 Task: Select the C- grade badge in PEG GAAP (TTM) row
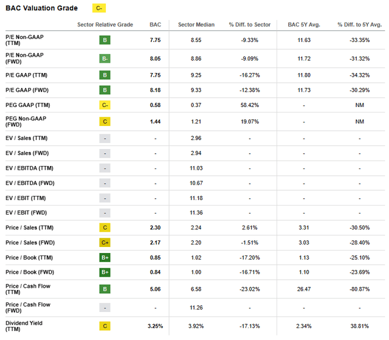point(106,105)
